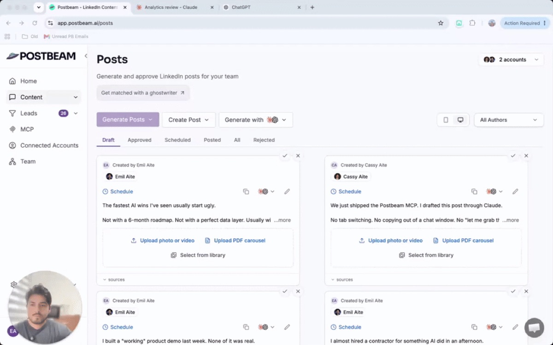This screenshot has width=553, height=345.
Task: Open the Create Post dropdown
Action: point(188,120)
